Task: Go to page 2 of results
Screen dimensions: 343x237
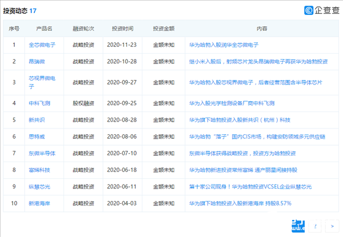Action: click(x=315, y=226)
